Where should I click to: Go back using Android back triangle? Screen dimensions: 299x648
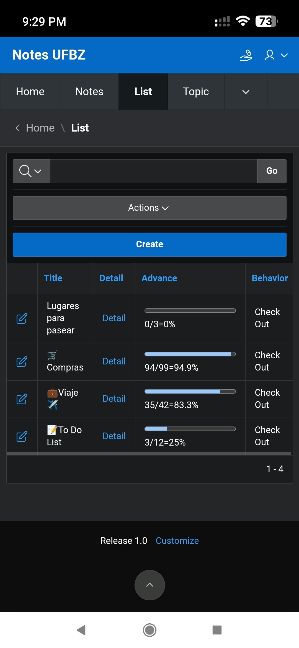coord(81,630)
